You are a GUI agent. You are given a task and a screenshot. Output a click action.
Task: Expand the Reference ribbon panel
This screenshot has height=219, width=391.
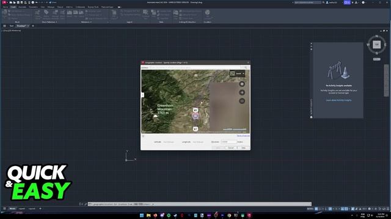tap(86, 22)
